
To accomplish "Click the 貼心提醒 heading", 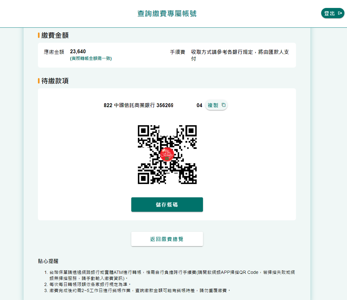I will [48, 261].
